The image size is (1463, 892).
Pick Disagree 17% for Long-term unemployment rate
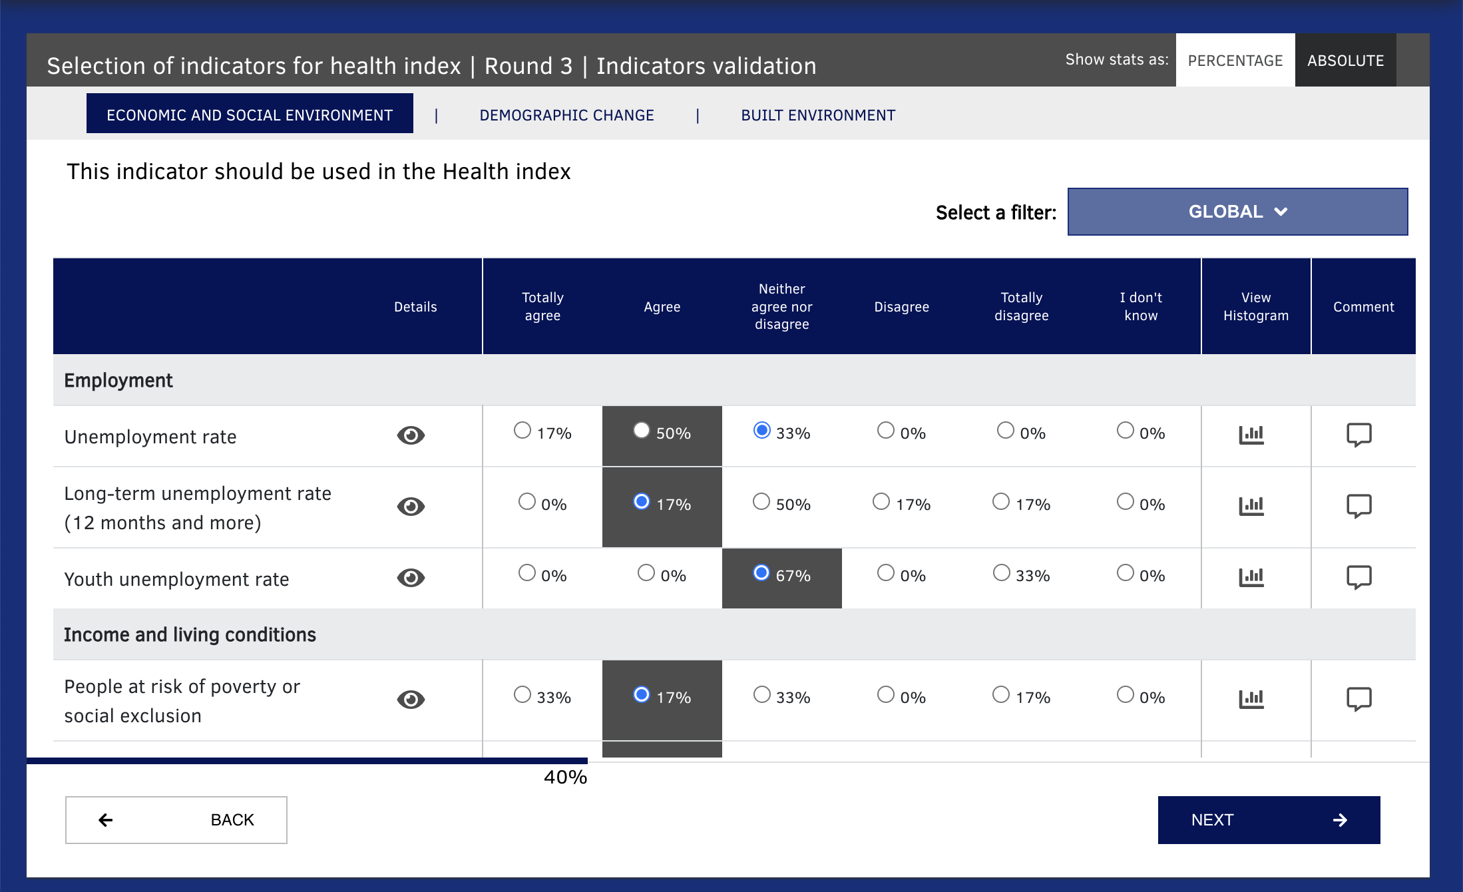pos(881,501)
